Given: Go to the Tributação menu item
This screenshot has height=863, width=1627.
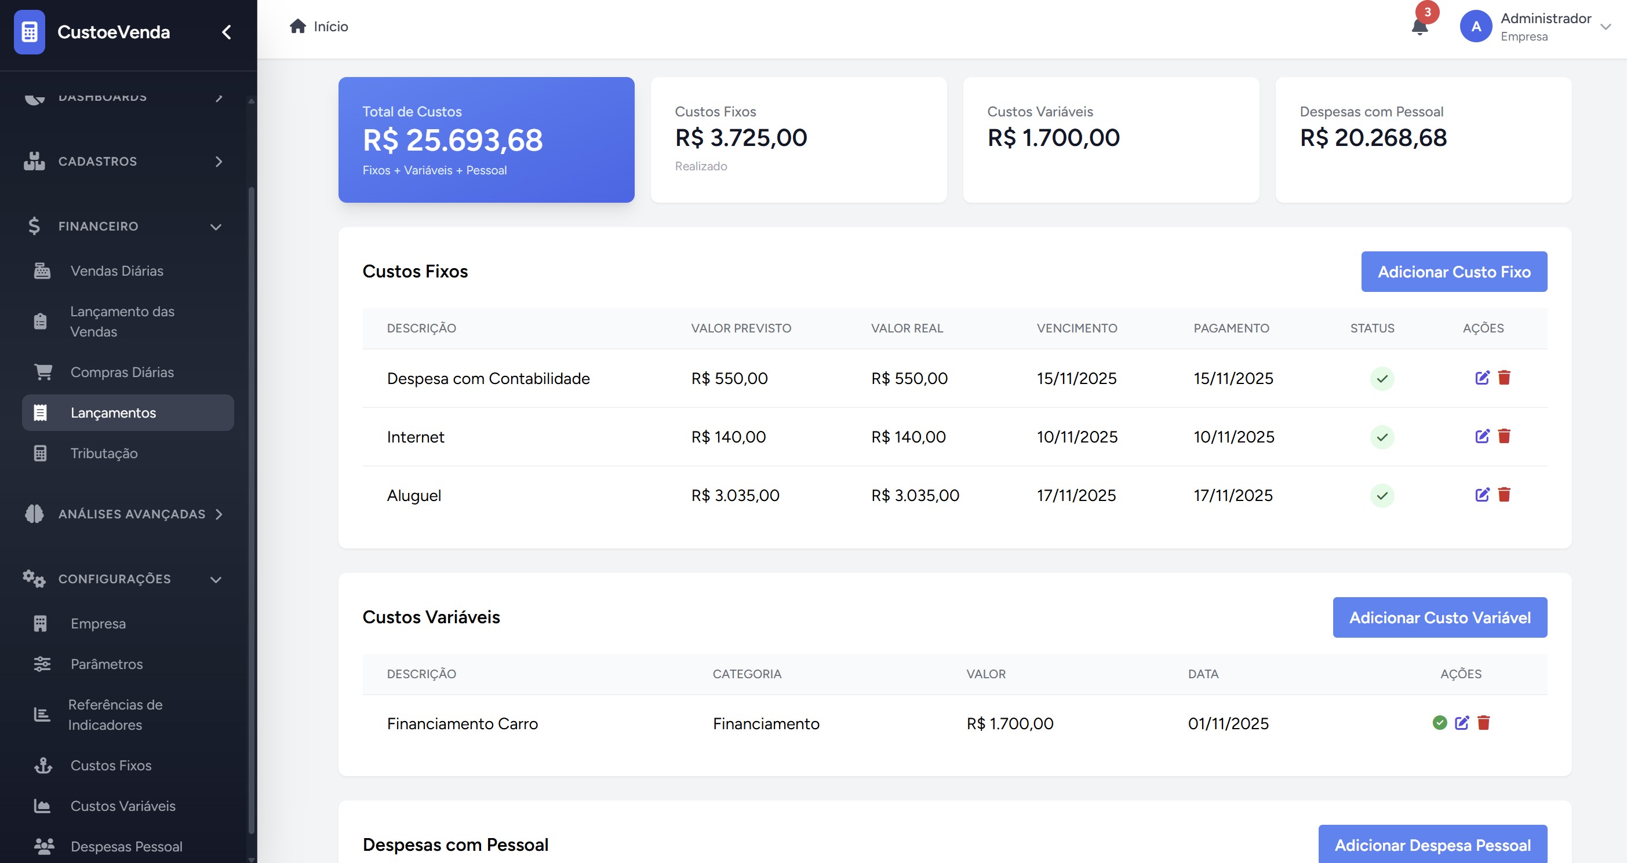Looking at the screenshot, I should click(x=104, y=454).
